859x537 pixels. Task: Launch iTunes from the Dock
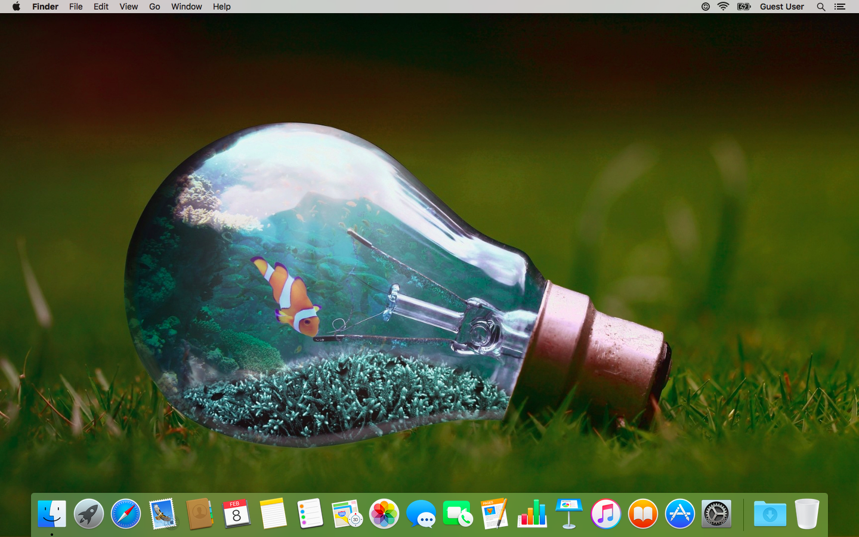(606, 514)
